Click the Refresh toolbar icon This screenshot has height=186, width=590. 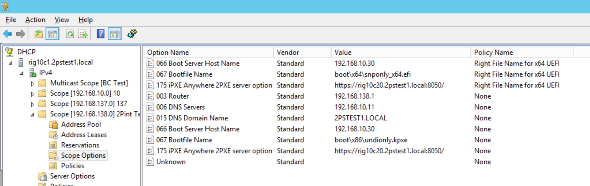coord(70,34)
